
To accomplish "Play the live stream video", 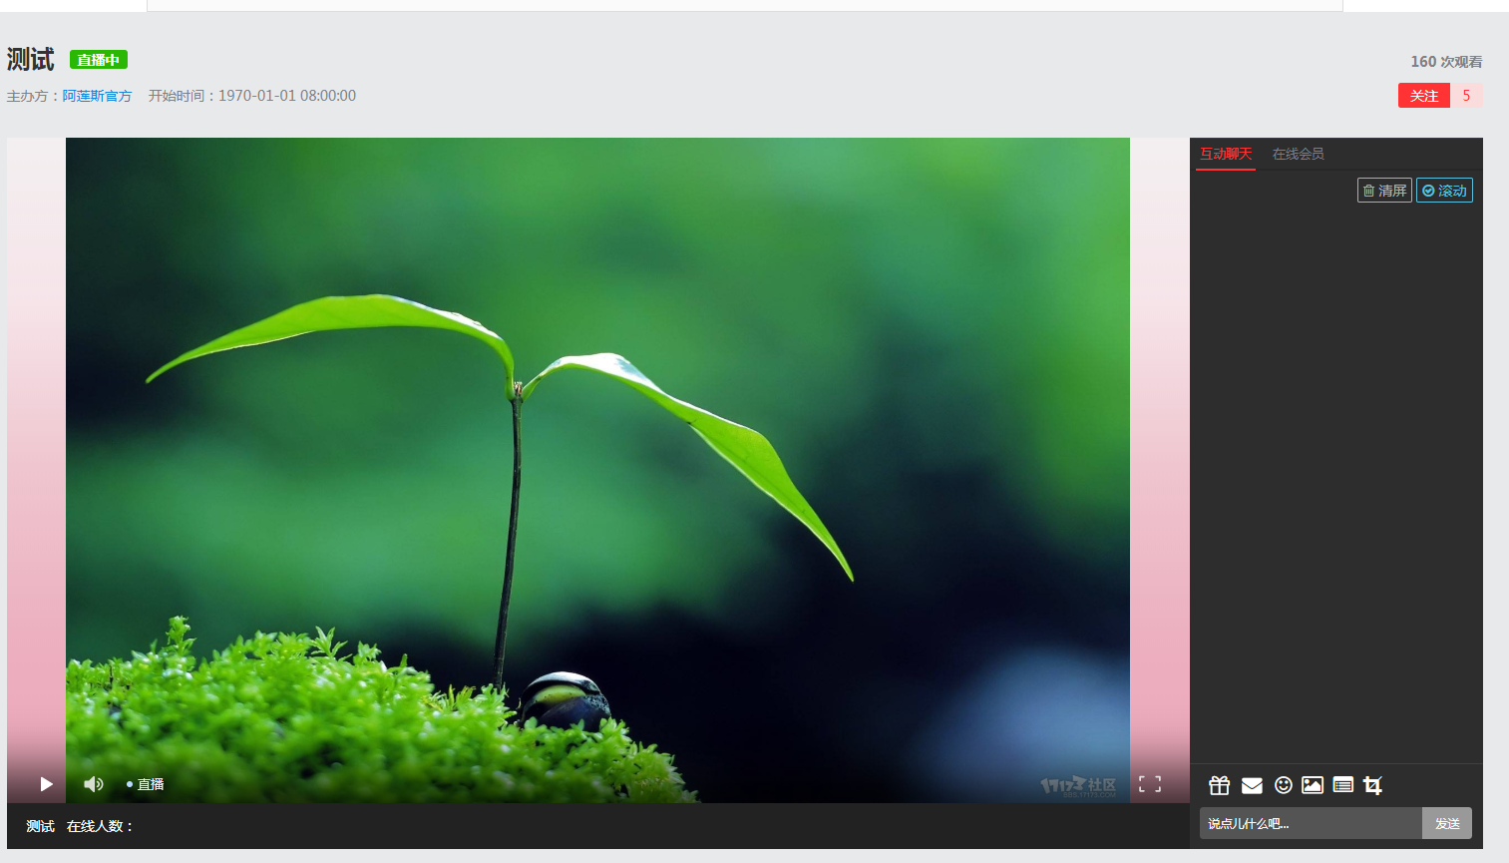I will click(46, 784).
